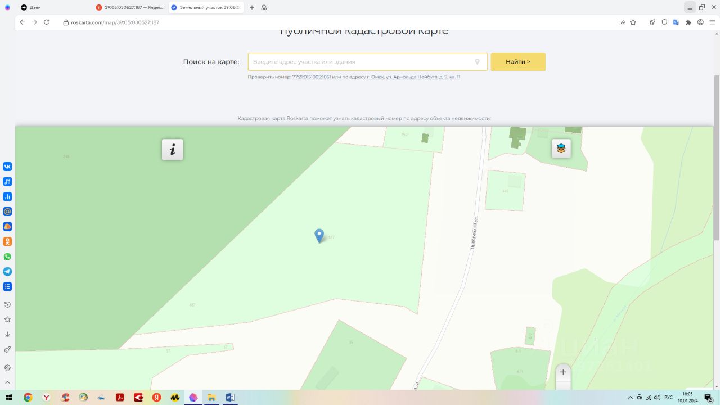This screenshot has width=720, height=405.
Task: Open downloads in browser sidebar
Action: (7, 335)
